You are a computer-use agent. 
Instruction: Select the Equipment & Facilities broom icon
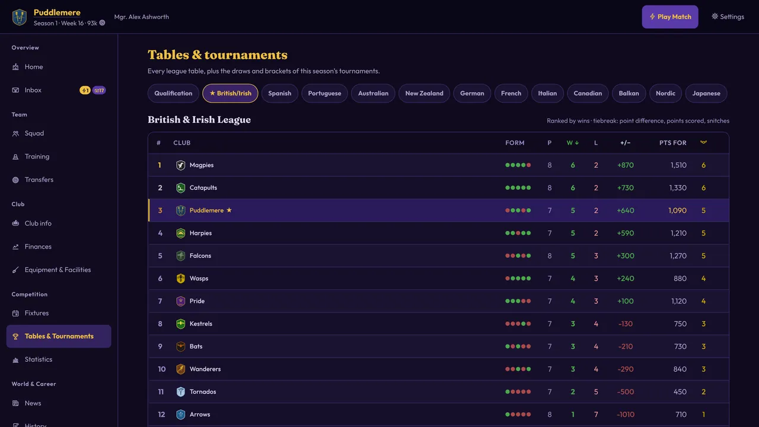point(15,270)
